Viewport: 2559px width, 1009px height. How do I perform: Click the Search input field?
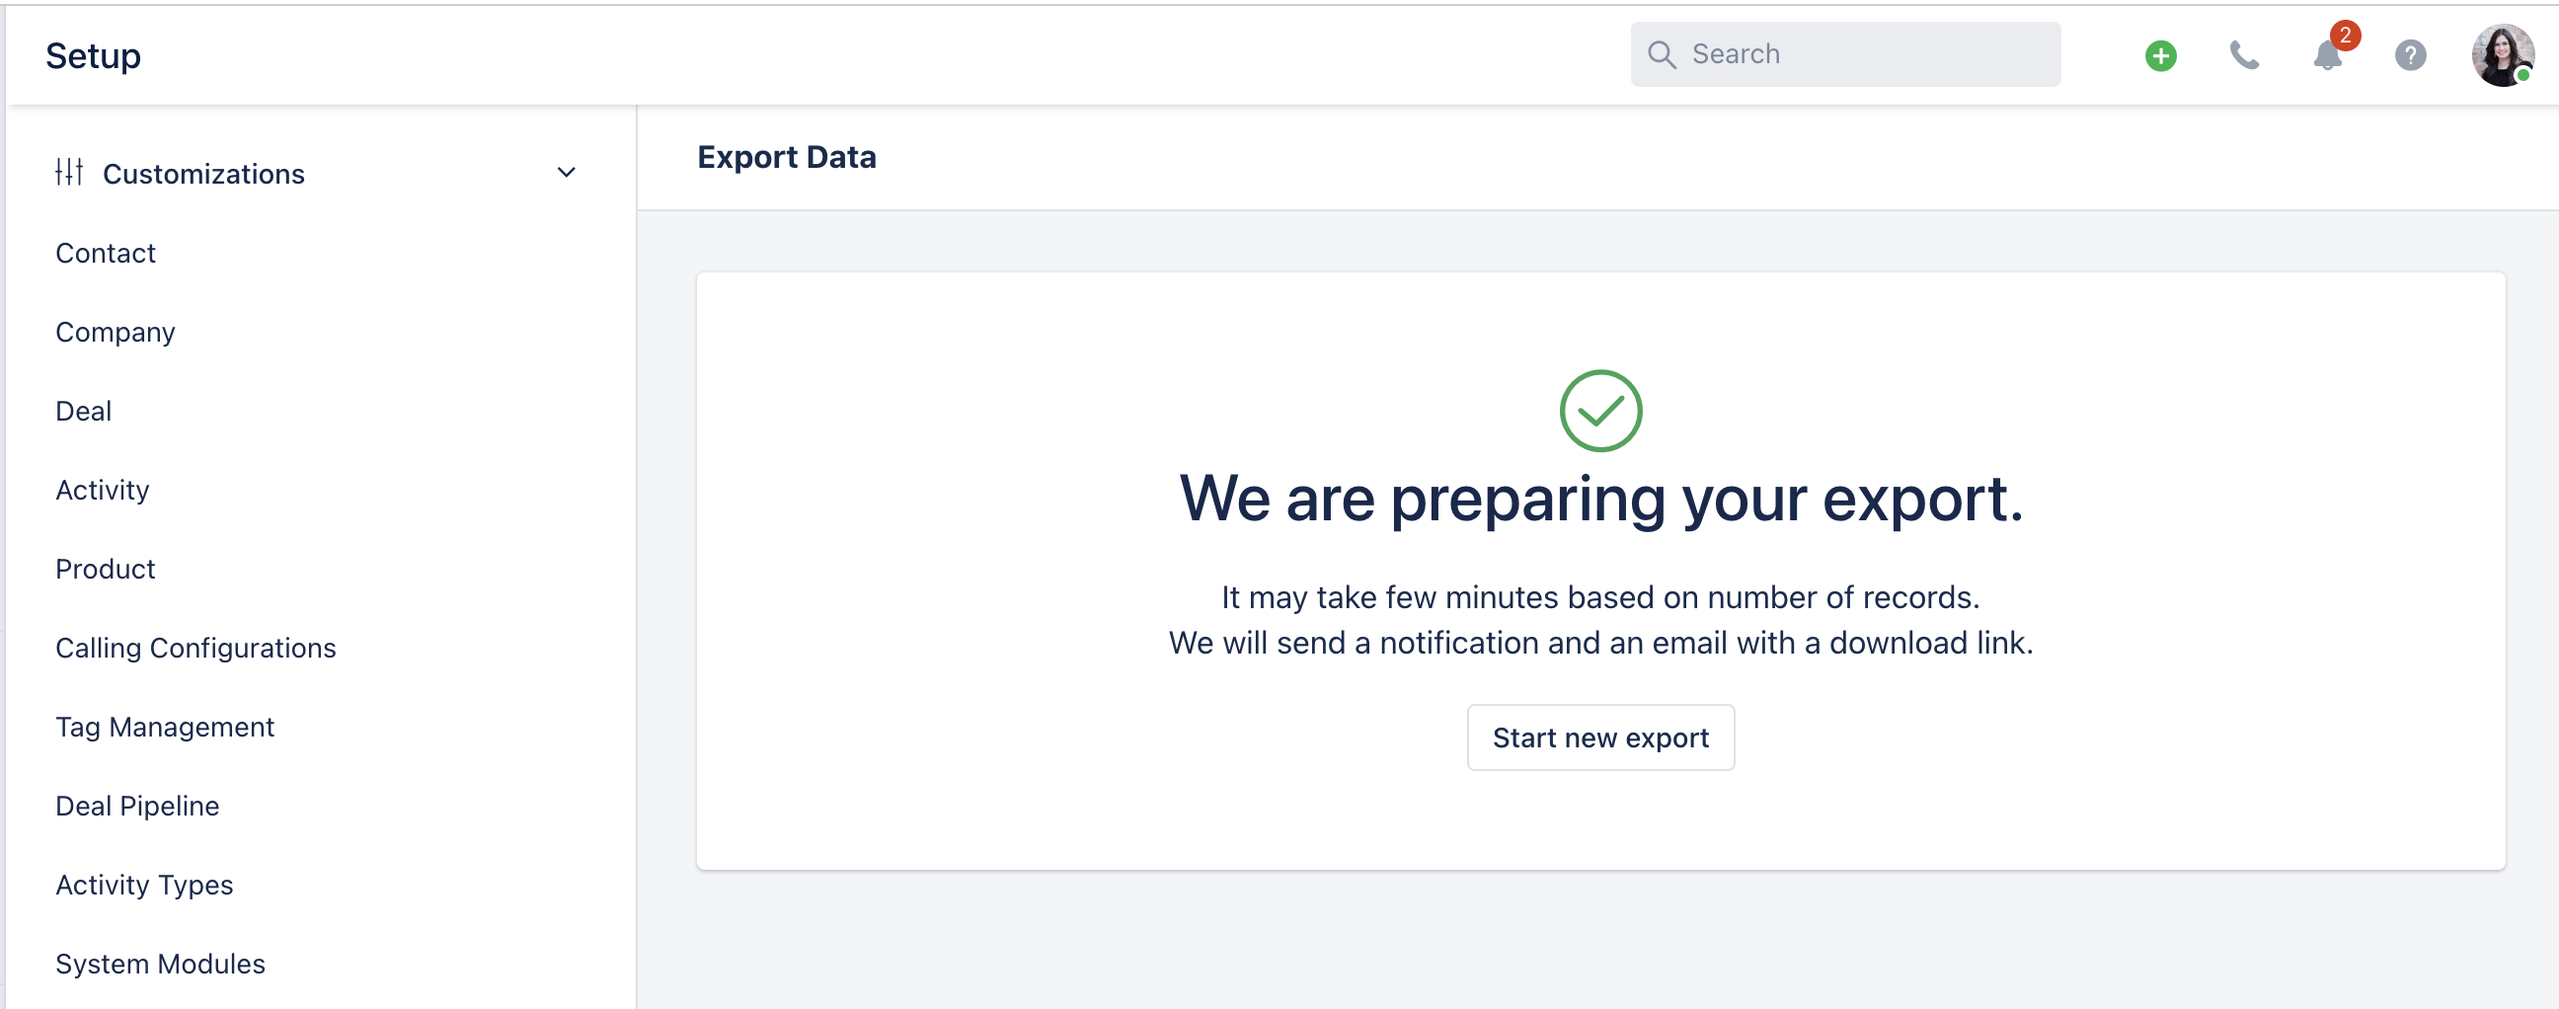[x=1845, y=54]
